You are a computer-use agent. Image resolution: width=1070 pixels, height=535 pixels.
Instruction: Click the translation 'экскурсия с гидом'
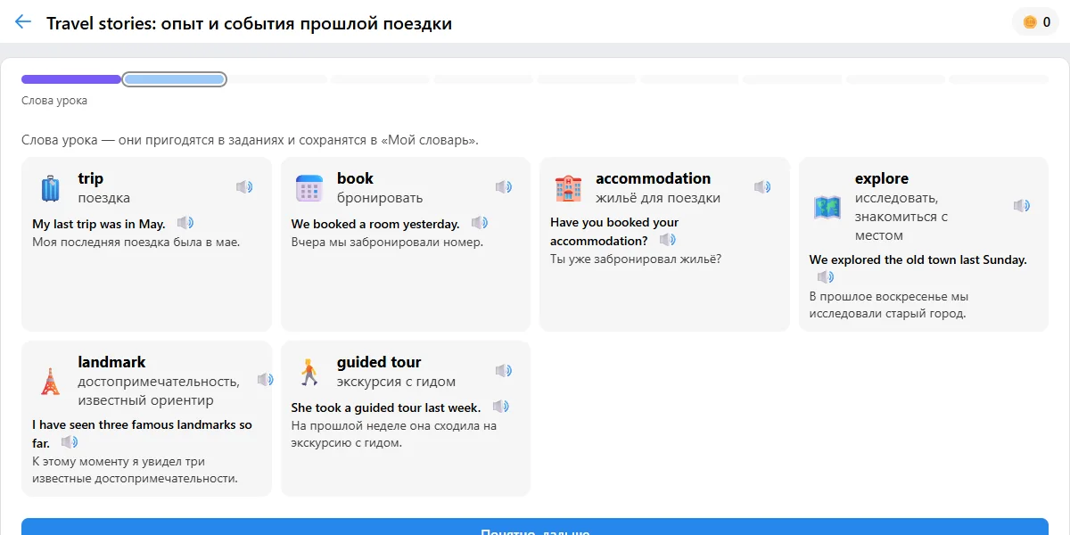[x=396, y=382]
